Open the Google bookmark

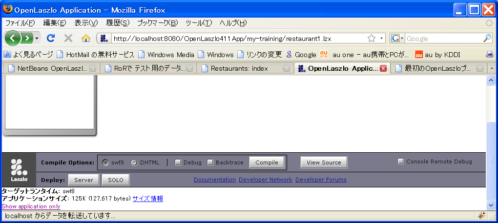301,55
